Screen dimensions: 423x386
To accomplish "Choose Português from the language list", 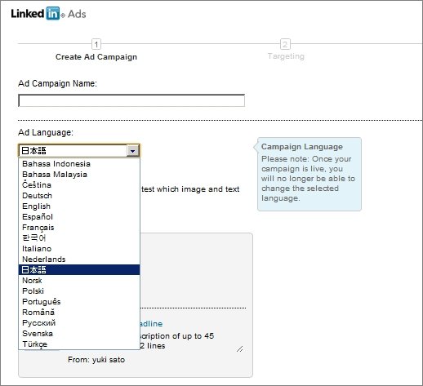I will [x=79, y=302].
